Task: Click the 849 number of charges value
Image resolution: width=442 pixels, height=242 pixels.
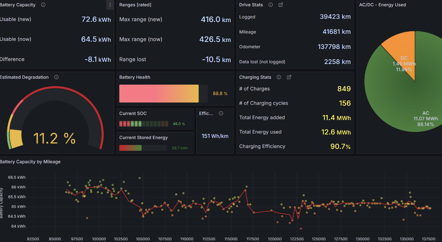Action: [x=344, y=89]
